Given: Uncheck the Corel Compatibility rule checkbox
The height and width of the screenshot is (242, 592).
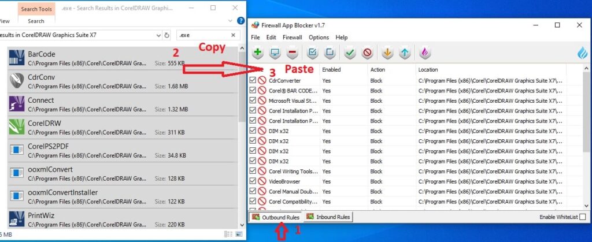Looking at the screenshot, I should pos(253,202).
